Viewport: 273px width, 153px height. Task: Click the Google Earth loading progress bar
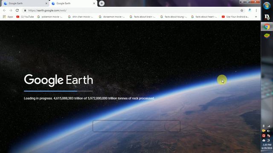(58, 91)
